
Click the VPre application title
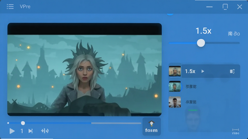pos(25,6)
